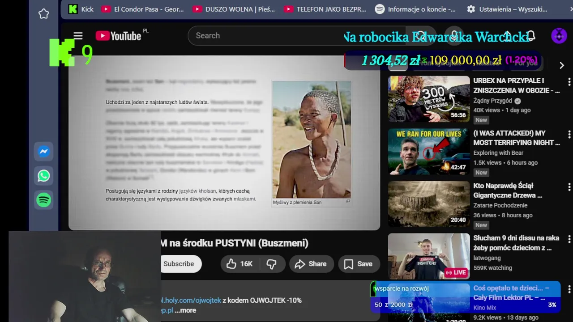Open options menu for Słucham 9 dni dissu video

[x=569, y=239]
